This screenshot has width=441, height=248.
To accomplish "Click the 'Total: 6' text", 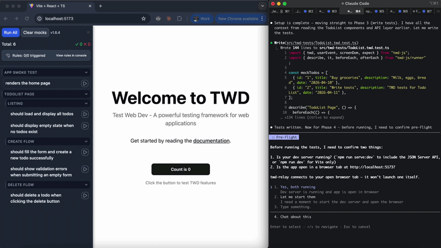I will coord(9,44).
